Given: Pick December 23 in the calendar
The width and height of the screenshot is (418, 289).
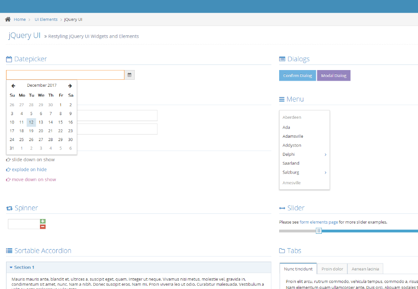Looking at the screenshot, I should pyautogui.click(x=71, y=131).
